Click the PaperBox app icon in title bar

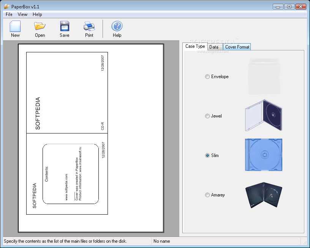coord(7,6)
